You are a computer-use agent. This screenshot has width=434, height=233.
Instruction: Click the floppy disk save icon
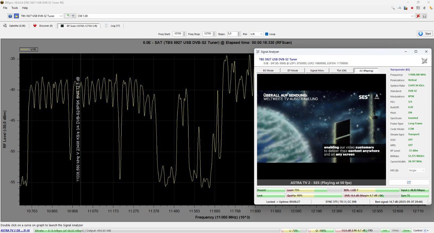point(425,16)
